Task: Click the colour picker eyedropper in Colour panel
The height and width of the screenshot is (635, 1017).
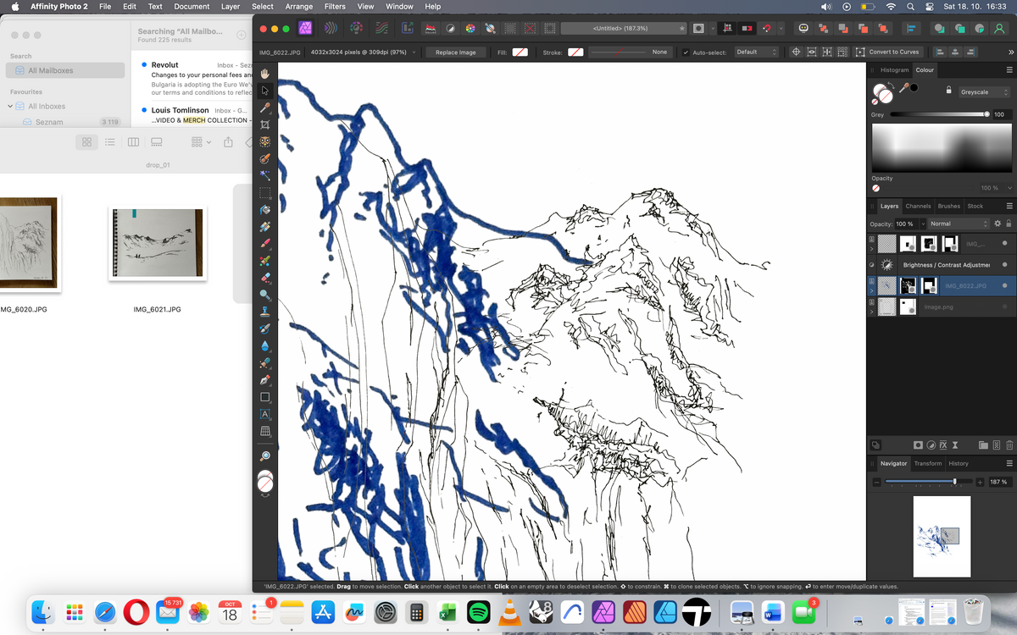Action: click(904, 88)
